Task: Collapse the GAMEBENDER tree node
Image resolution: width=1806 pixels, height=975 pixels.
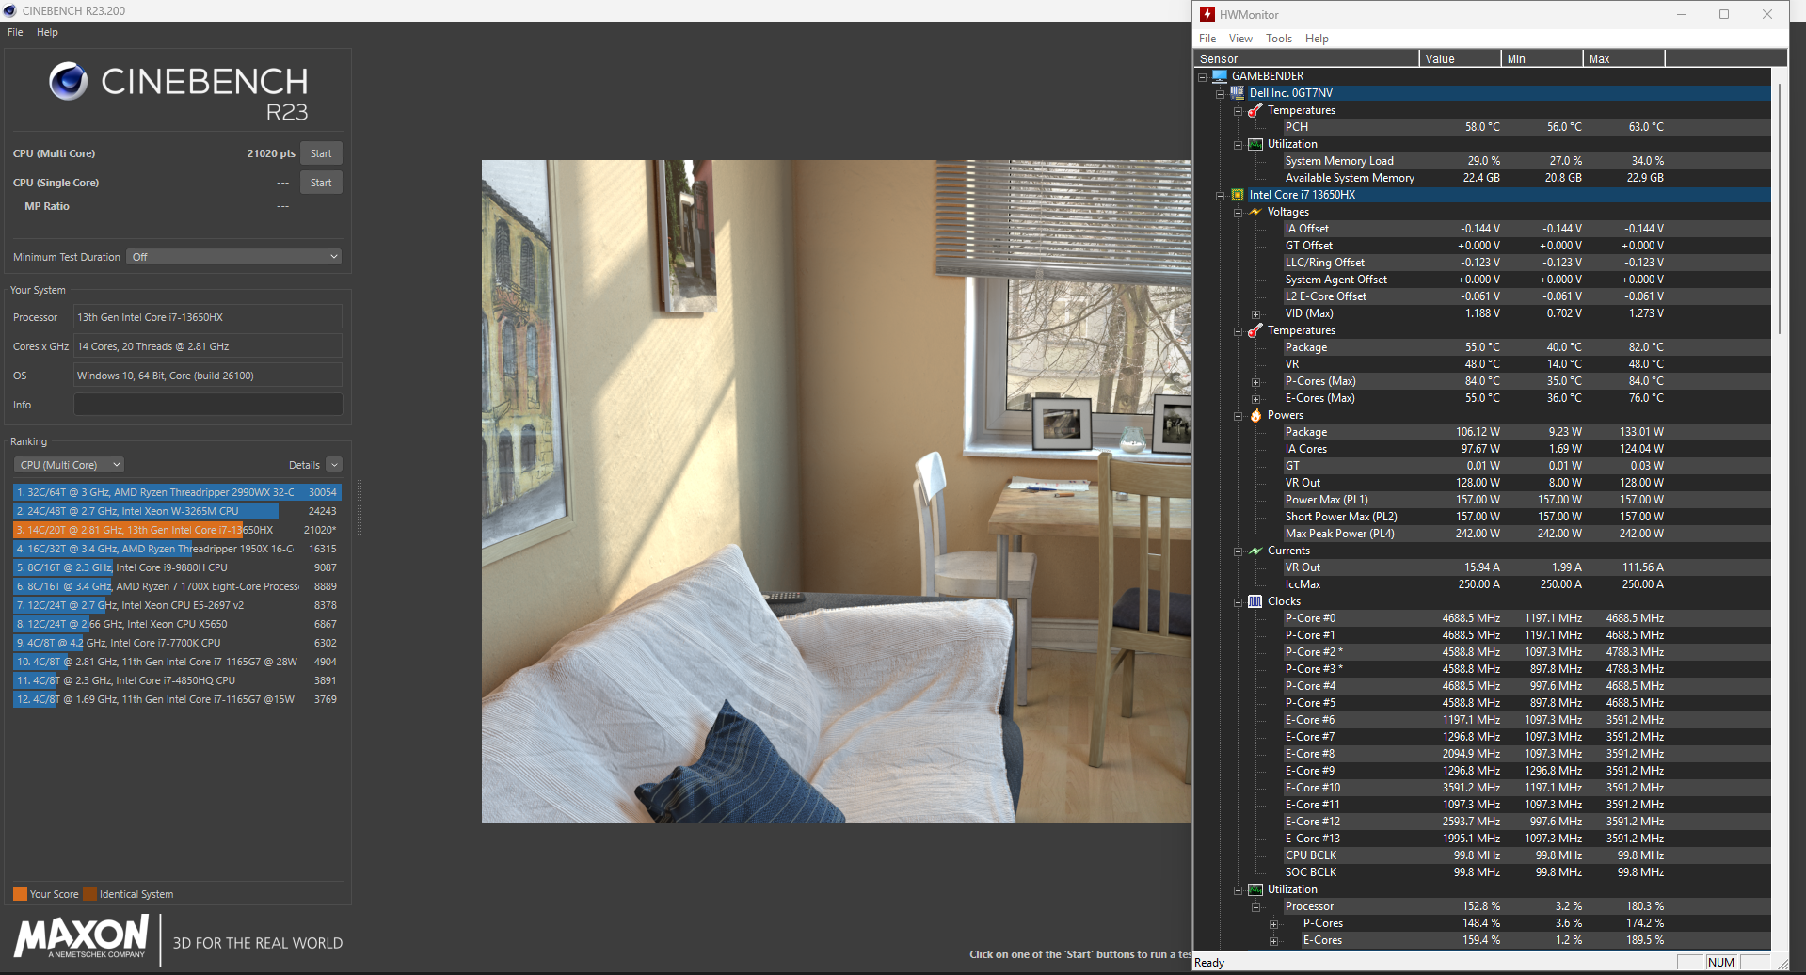Action: [x=1203, y=77]
